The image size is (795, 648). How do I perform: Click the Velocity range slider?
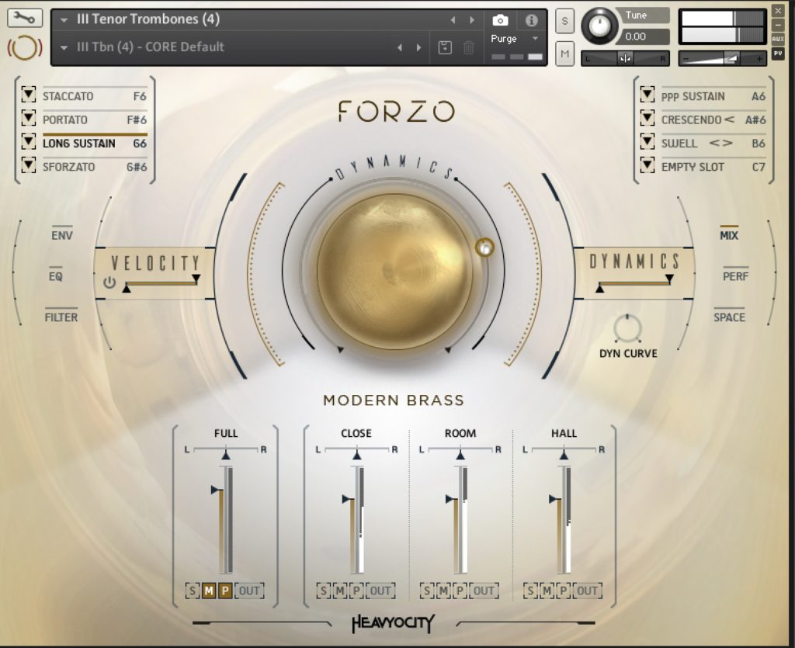161,283
